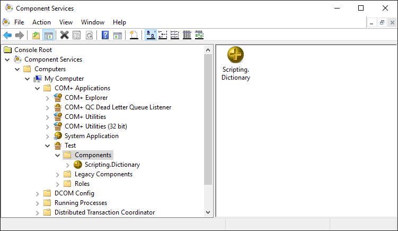Click the Component Services title bar icon
Image resolution: width=398 pixels, height=231 pixels.
[9, 8]
